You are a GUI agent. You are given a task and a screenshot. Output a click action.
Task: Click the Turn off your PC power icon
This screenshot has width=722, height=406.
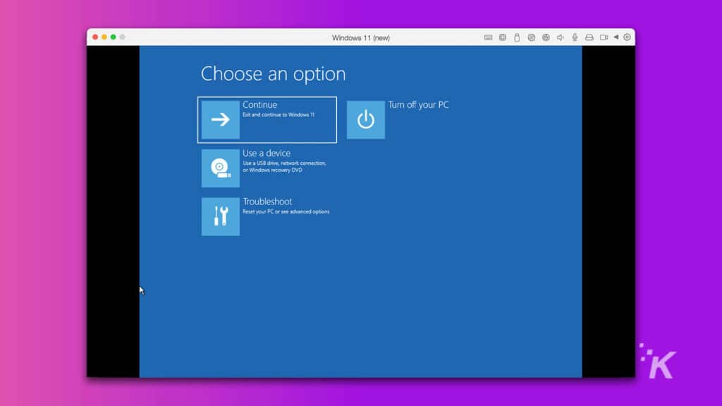pyautogui.click(x=366, y=120)
